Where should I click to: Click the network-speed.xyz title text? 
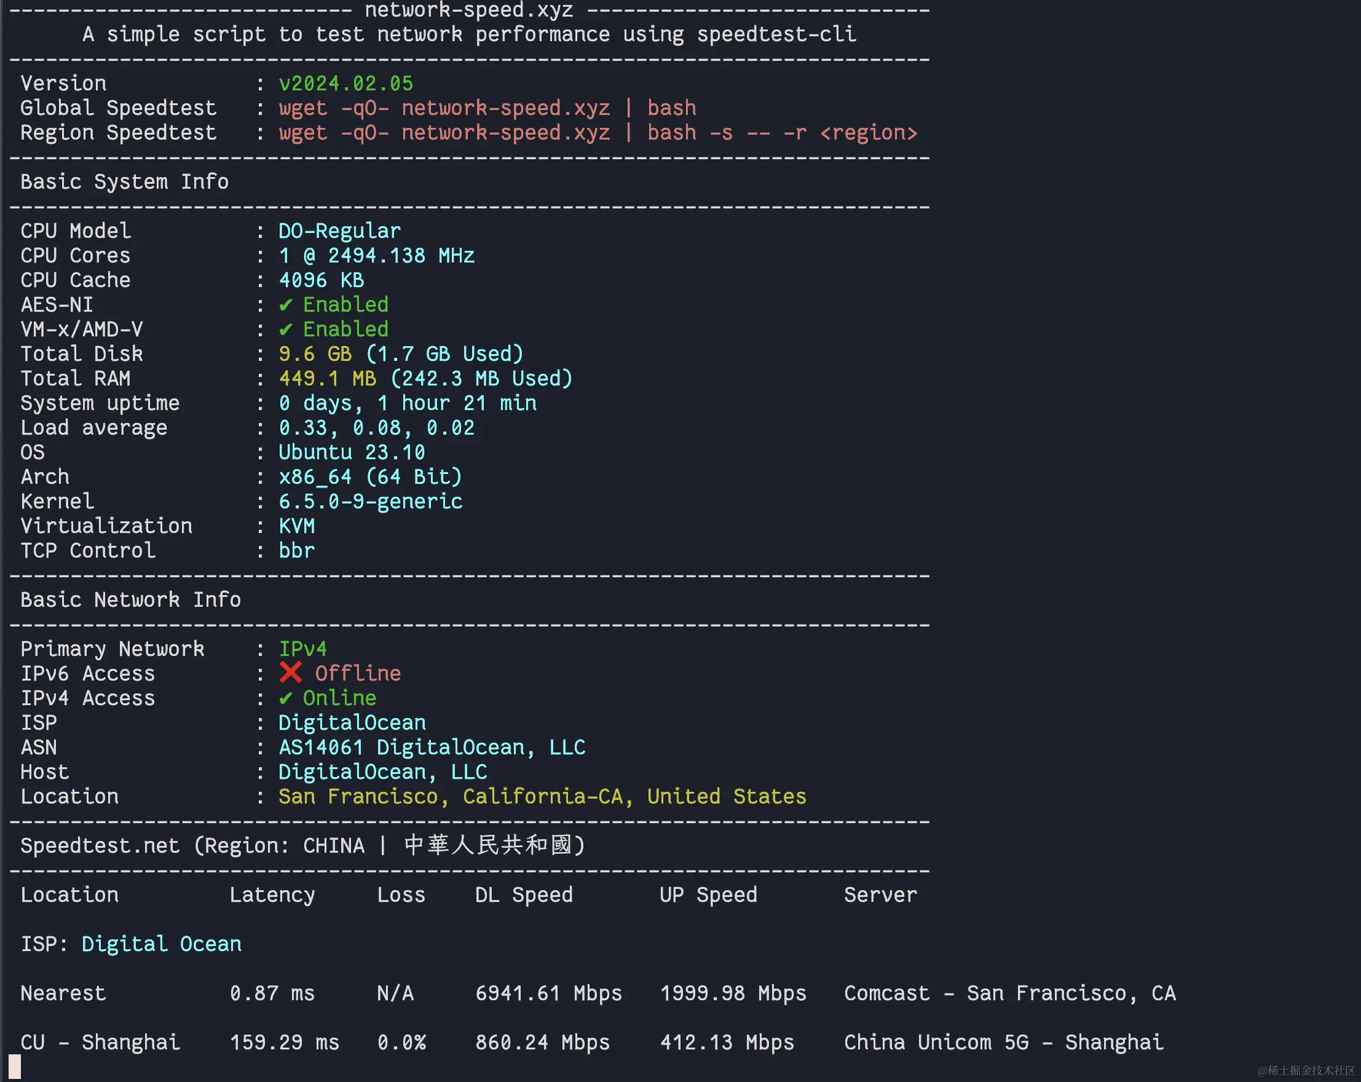click(x=469, y=9)
